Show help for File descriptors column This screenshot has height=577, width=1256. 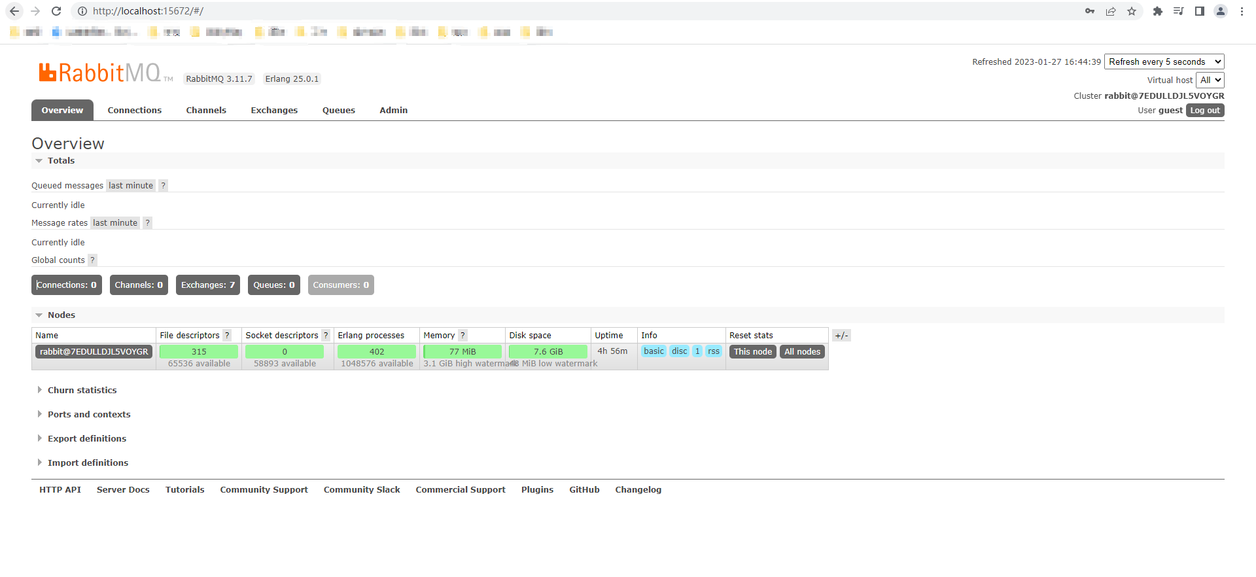[x=227, y=336]
